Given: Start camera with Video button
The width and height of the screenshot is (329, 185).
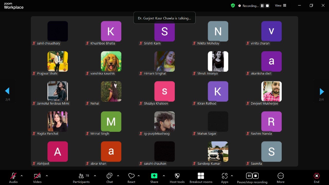Looking at the screenshot, I should coord(37,178).
